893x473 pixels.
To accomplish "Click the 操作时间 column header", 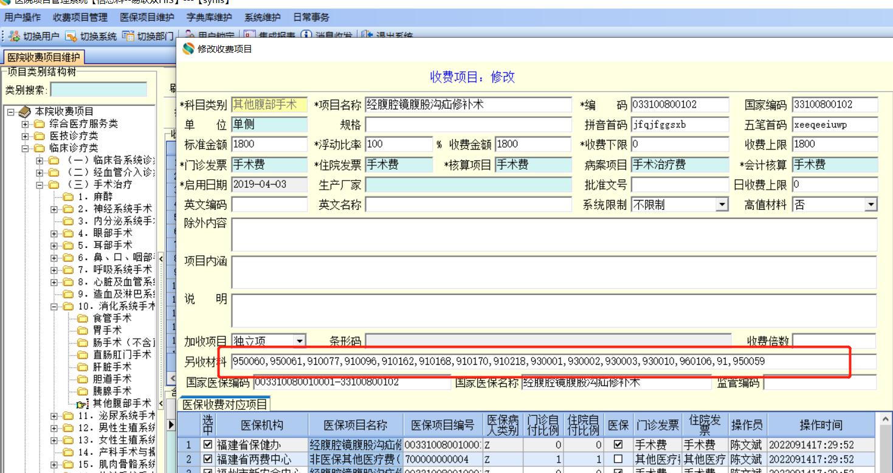I will 821,426.
